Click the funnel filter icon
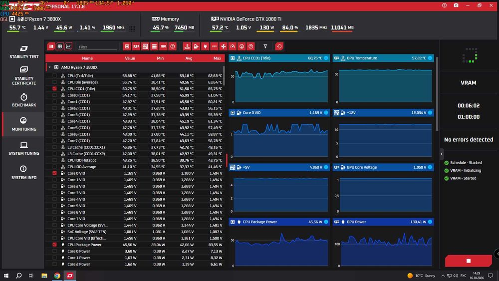The width and height of the screenshot is (499, 281). pyautogui.click(x=265, y=46)
